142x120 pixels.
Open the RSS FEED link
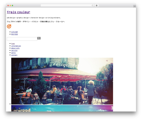14,34
